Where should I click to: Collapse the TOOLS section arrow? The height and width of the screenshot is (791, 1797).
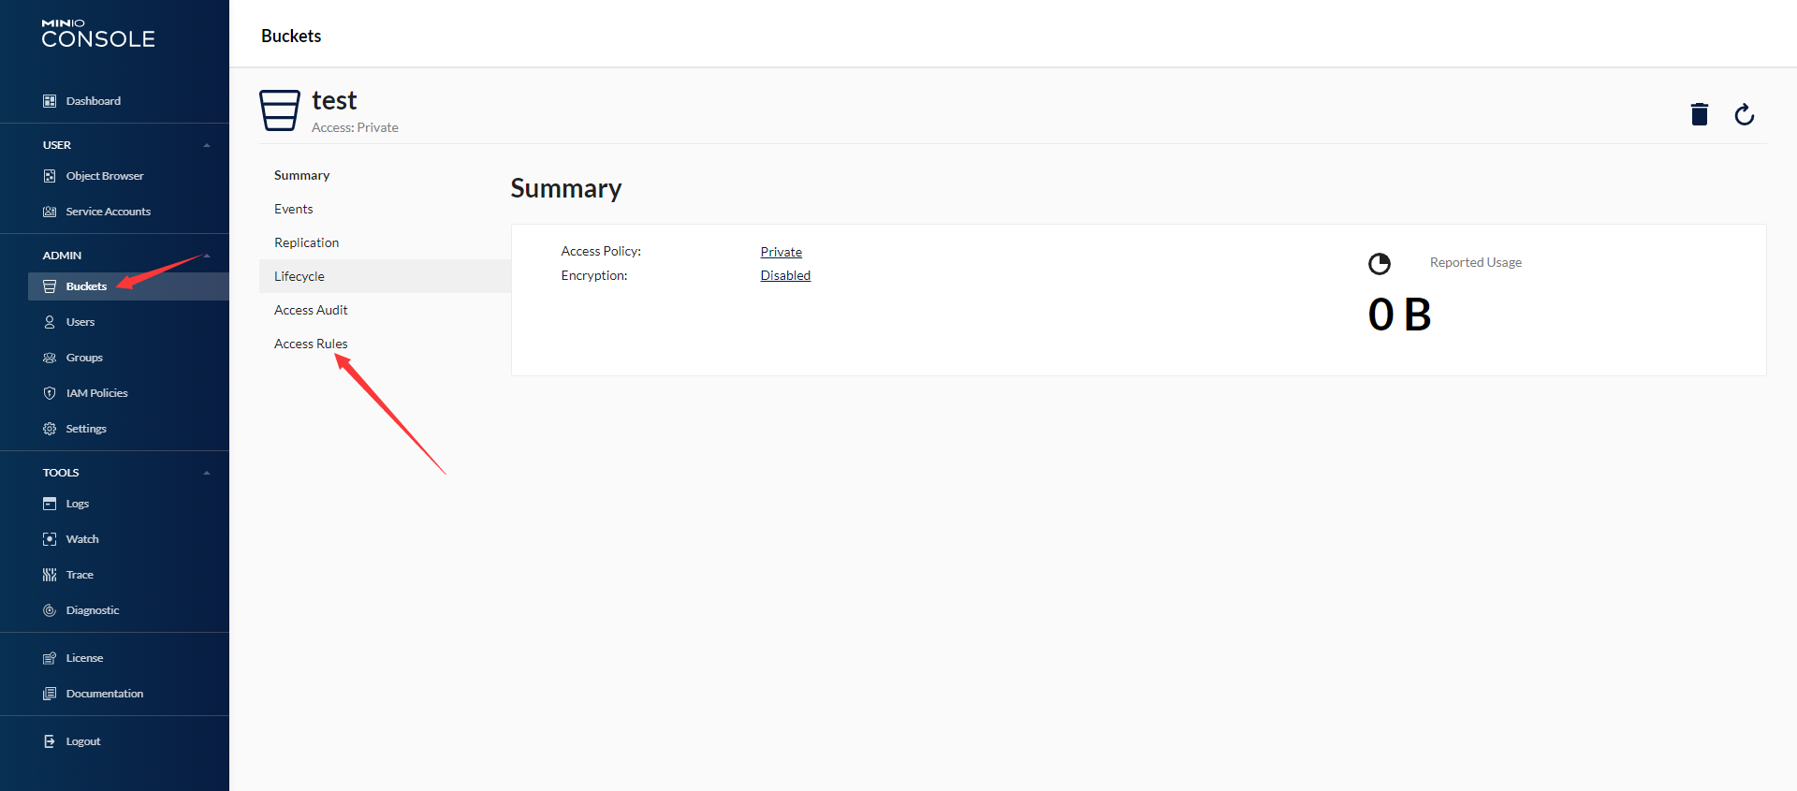tap(207, 473)
